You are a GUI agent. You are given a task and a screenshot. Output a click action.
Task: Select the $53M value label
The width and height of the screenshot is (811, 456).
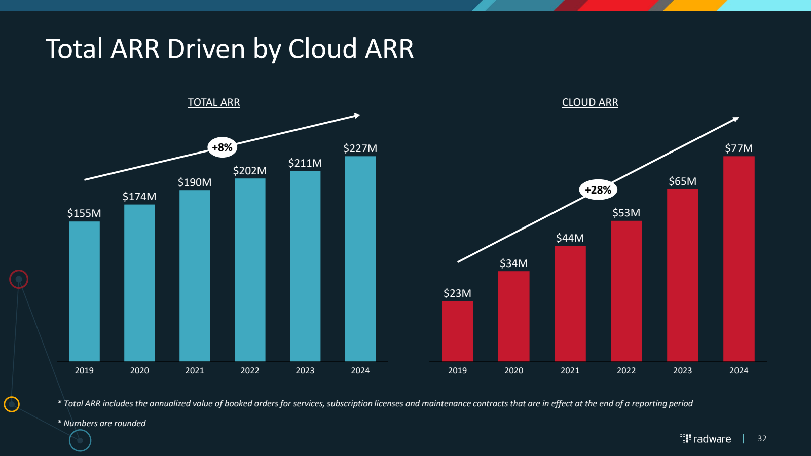(x=626, y=213)
